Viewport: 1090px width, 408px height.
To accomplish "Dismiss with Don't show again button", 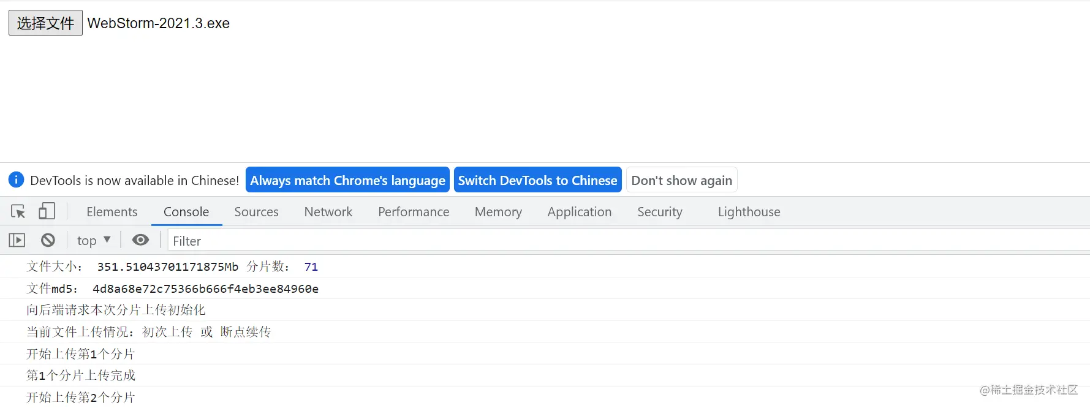I will 682,180.
